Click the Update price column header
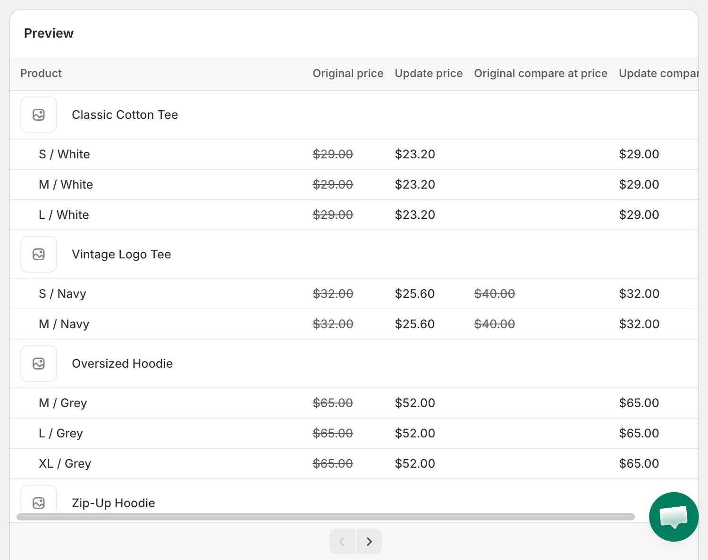This screenshot has width=708, height=560. pos(429,74)
